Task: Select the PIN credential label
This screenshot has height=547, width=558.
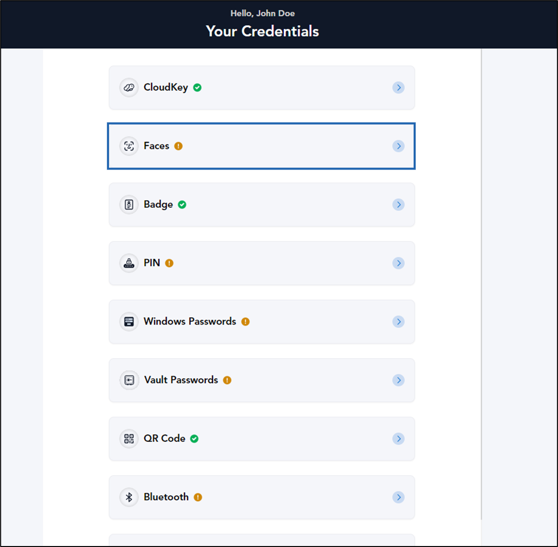Action: coord(152,263)
